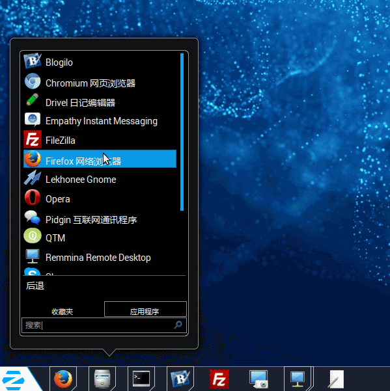The height and width of the screenshot is (391, 390).
Task: Click the red Opera icon
Action: pos(33,197)
